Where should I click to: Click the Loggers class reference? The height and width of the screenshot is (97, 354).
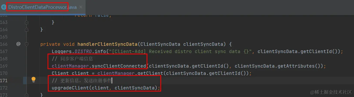(x=62, y=51)
